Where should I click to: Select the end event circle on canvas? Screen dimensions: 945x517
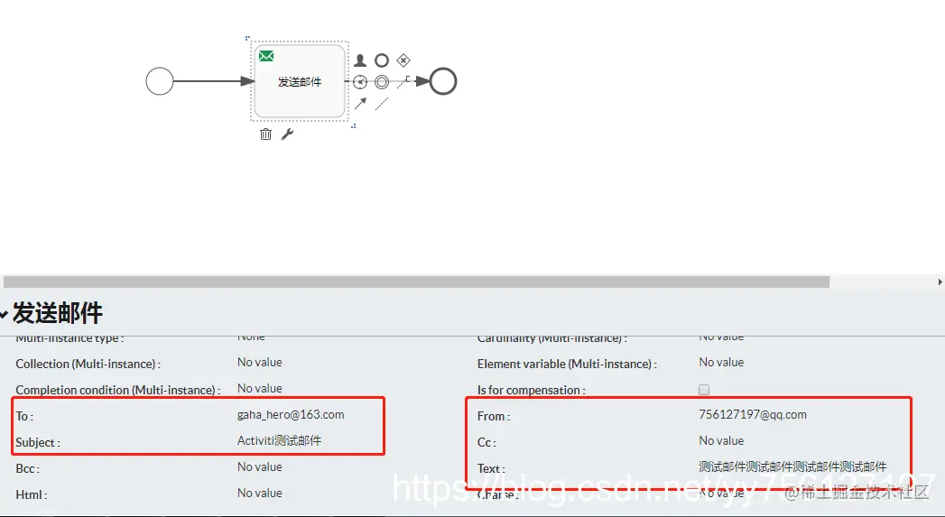point(443,81)
